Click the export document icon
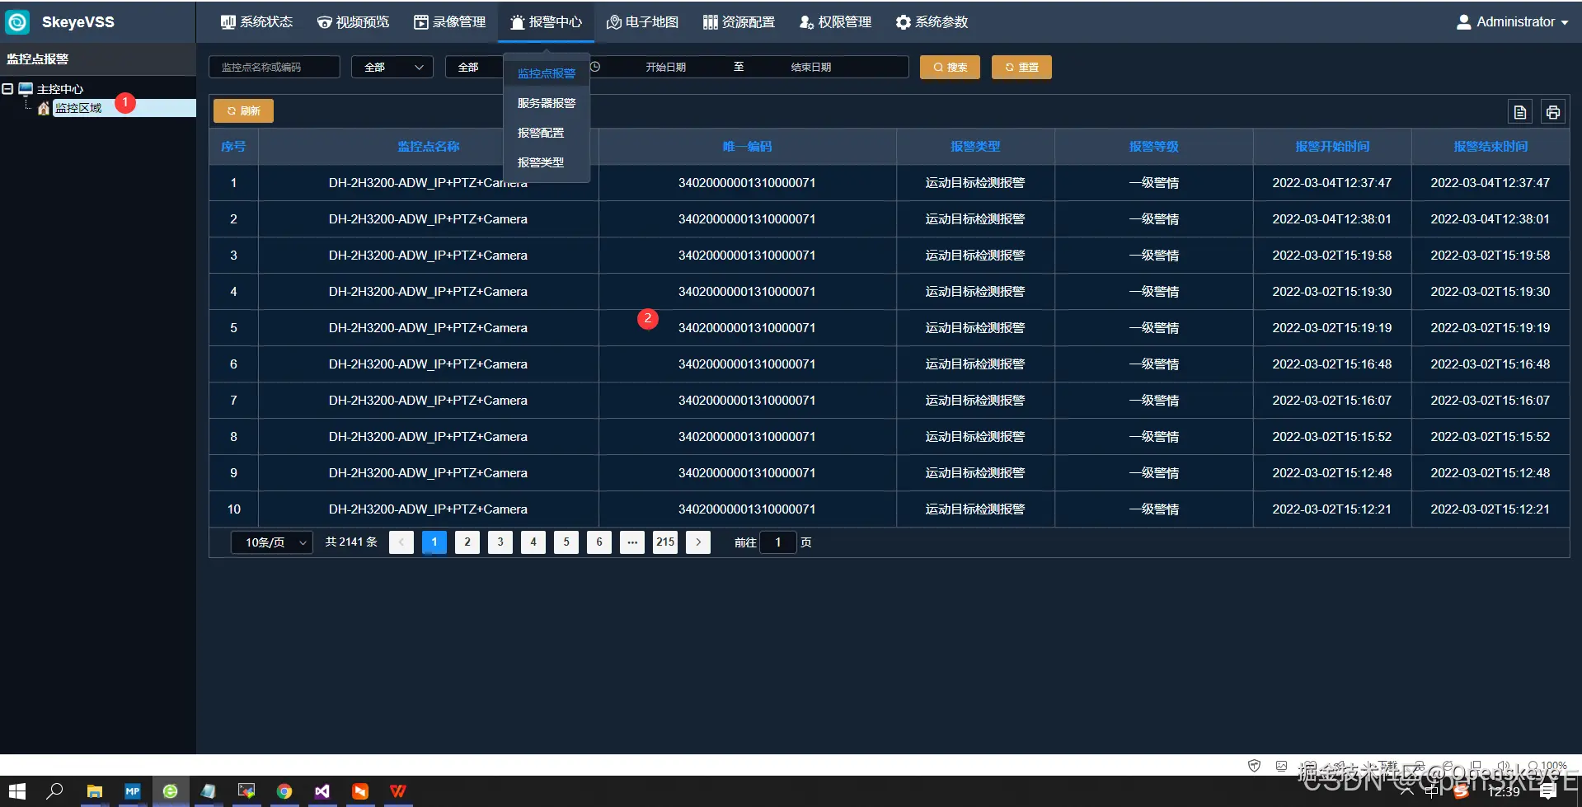The image size is (1582, 807). [1520, 112]
